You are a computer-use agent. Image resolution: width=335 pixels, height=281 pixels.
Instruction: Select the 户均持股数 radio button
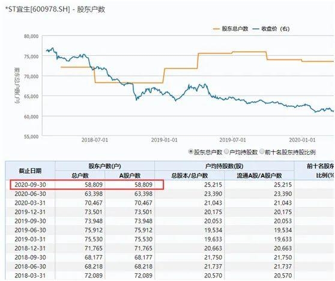(226, 152)
